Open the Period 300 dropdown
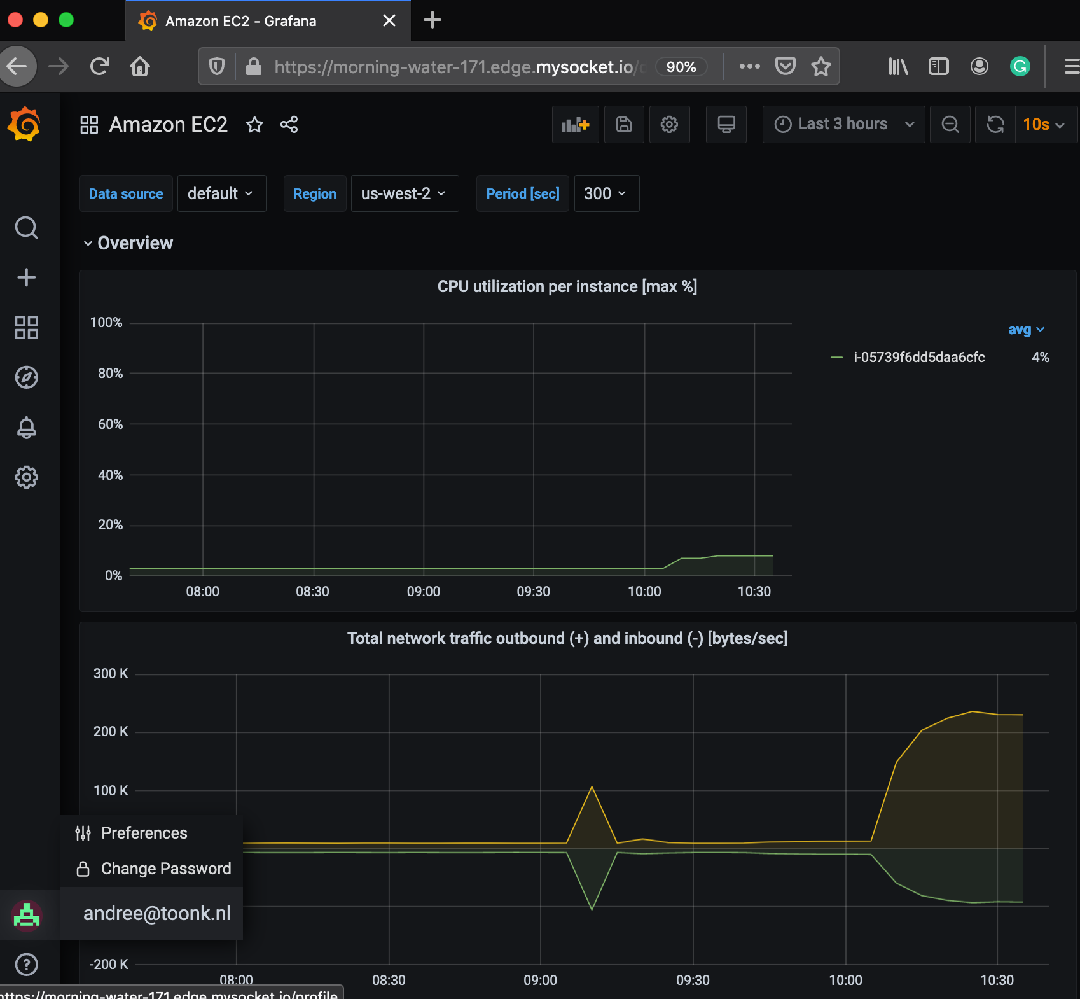 [606, 193]
